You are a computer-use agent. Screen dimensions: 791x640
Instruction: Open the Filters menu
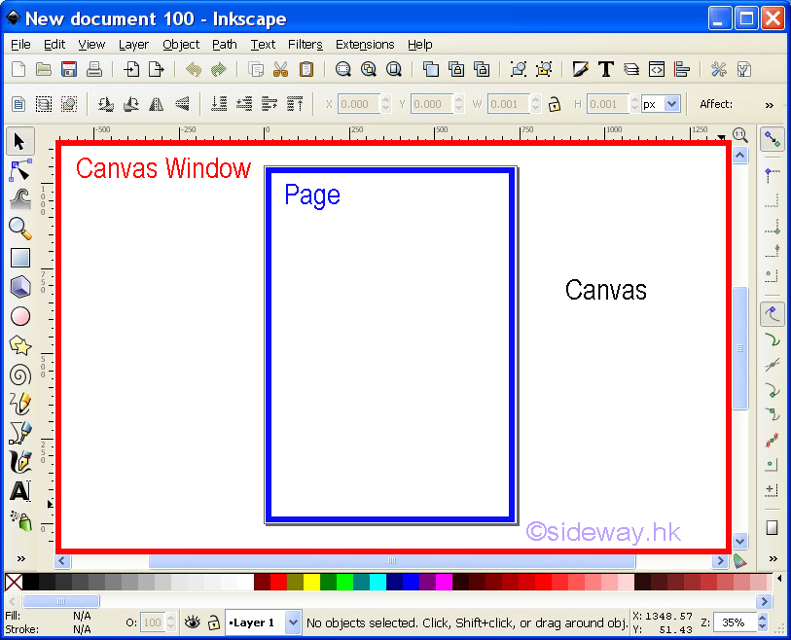[306, 45]
